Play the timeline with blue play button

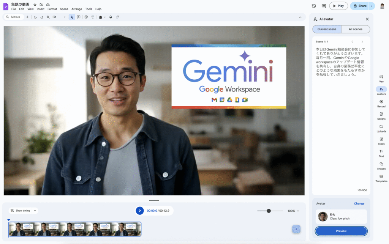[140, 211]
